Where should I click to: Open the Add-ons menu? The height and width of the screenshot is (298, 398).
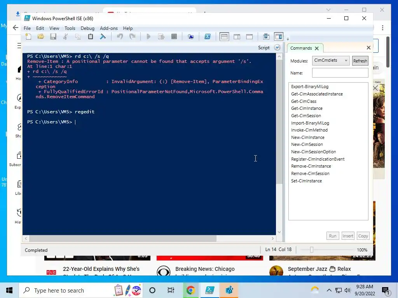coord(109,28)
